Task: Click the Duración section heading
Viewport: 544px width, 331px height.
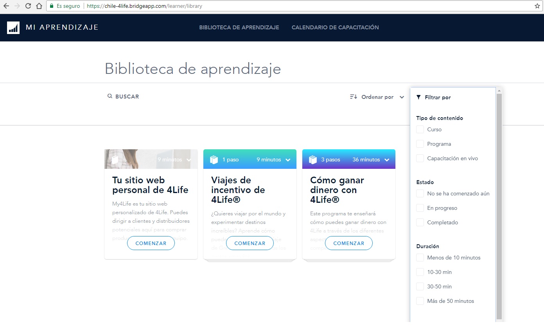Action: tap(427, 246)
